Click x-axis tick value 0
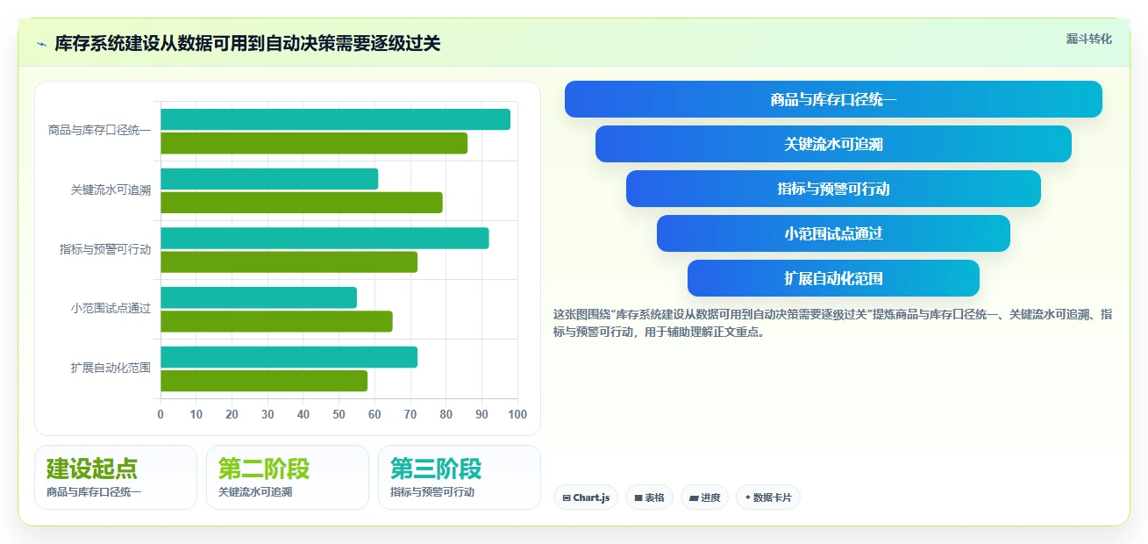The image size is (1148, 544). click(x=160, y=414)
